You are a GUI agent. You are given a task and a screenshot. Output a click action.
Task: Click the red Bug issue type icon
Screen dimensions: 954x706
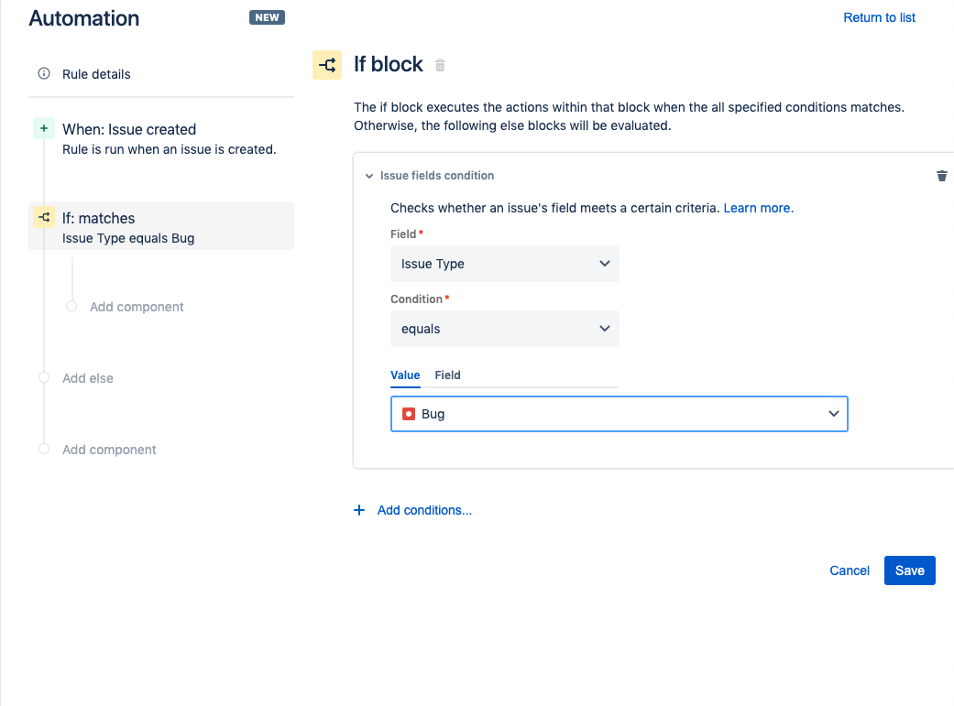[x=409, y=413]
